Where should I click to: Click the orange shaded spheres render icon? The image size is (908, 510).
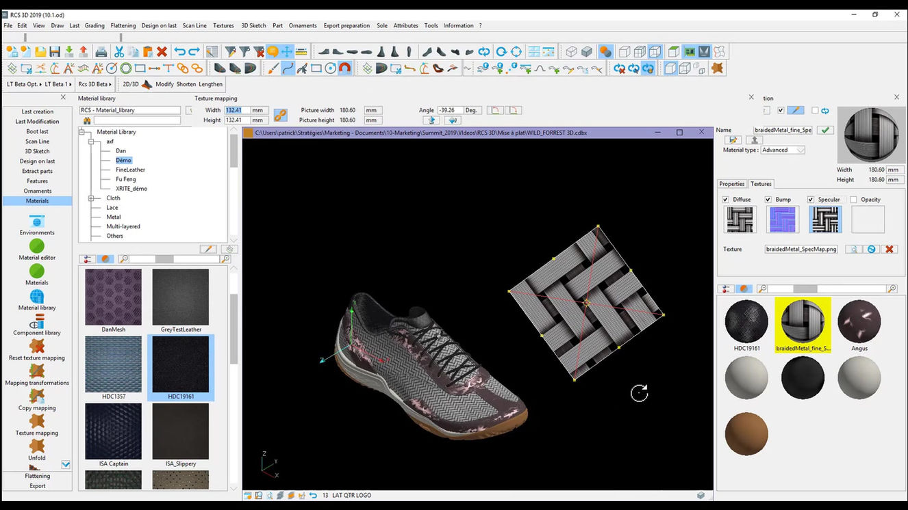pos(605,52)
